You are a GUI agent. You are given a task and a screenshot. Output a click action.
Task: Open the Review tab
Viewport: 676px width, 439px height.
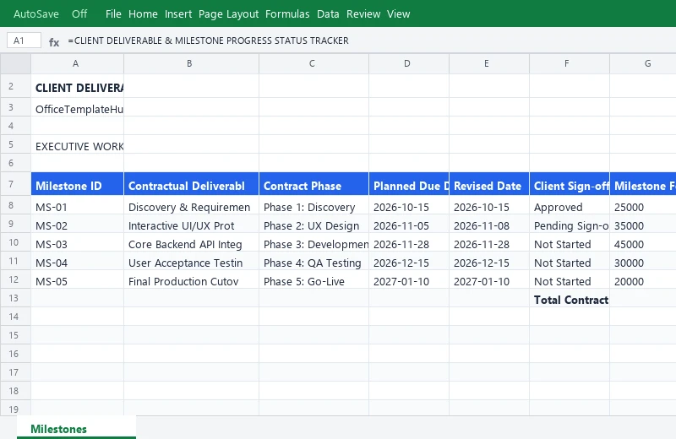coord(363,14)
